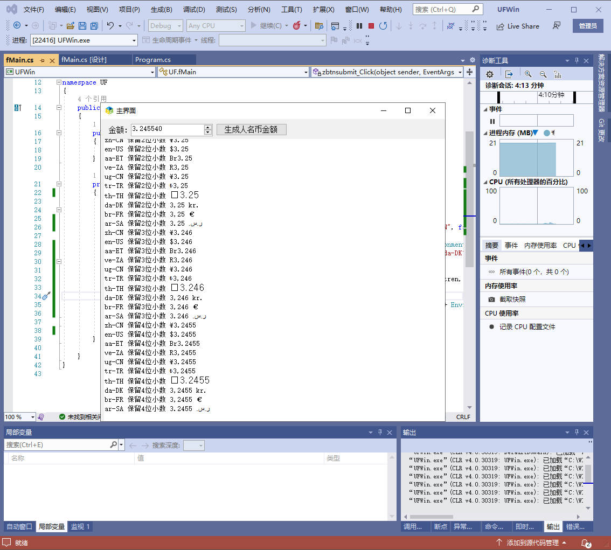The image size is (611, 550).
Task: Open the 错误 tab at bottom right
Action: point(575,527)
